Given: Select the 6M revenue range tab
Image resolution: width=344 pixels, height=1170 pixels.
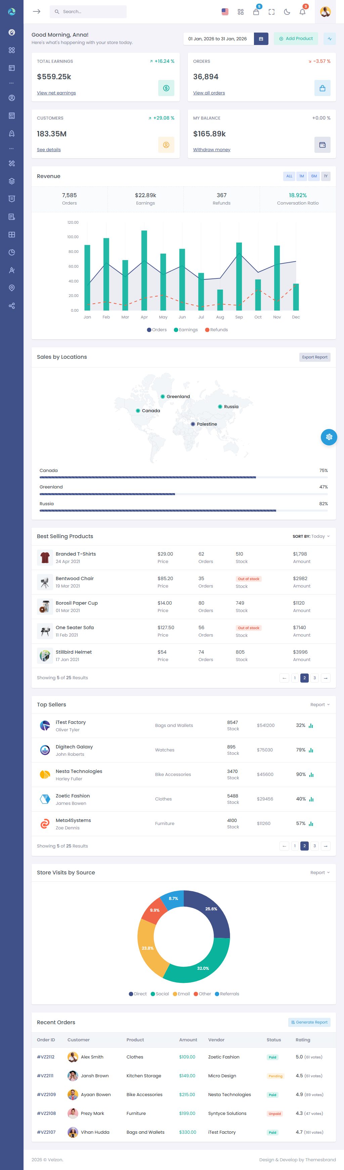Looking at the screenshot, I should pyautogui.click(x=314, y=176).
